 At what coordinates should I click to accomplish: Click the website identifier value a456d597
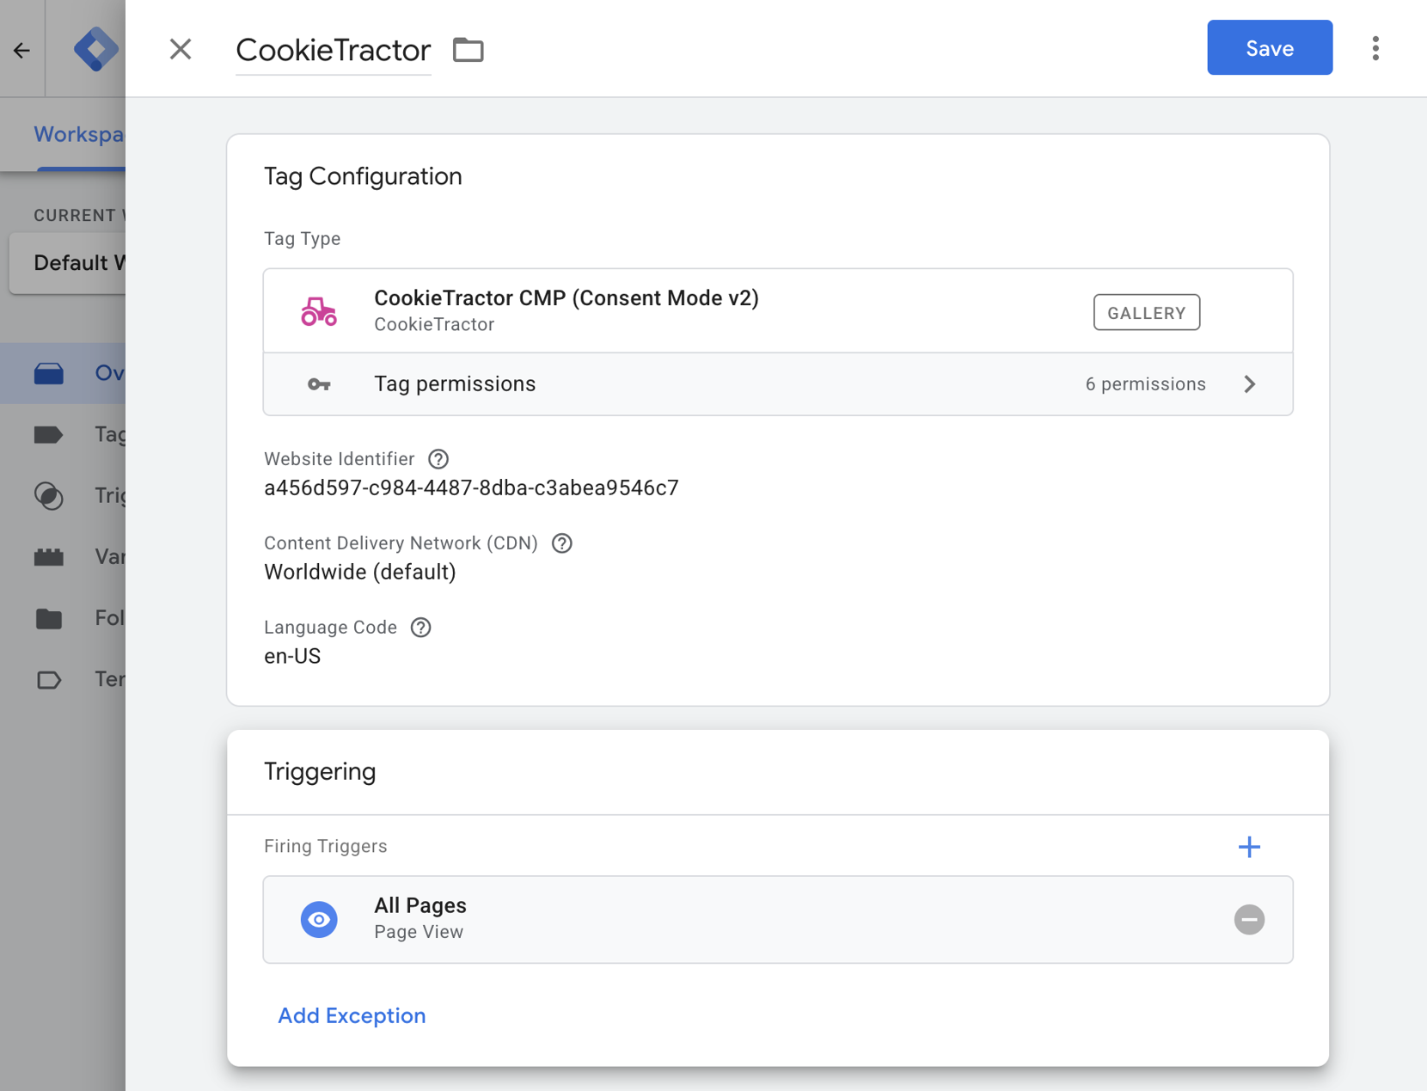tap(471, 488)
